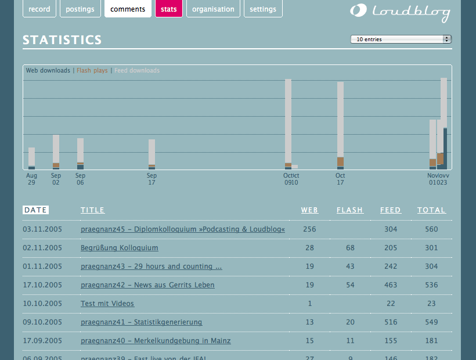Click the dropdown stepper arrows
This screenshot has height=360, width=476.
pyautogui.click(x=447, y=39)
